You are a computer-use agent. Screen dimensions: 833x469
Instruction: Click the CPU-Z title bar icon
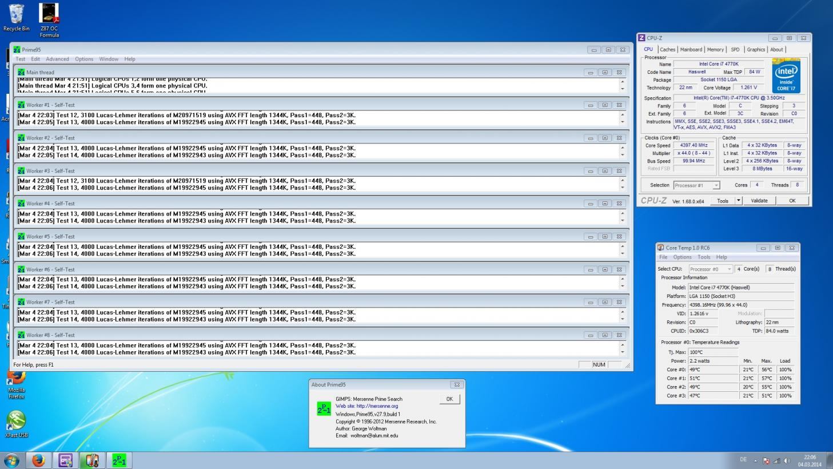coord(641,38)
